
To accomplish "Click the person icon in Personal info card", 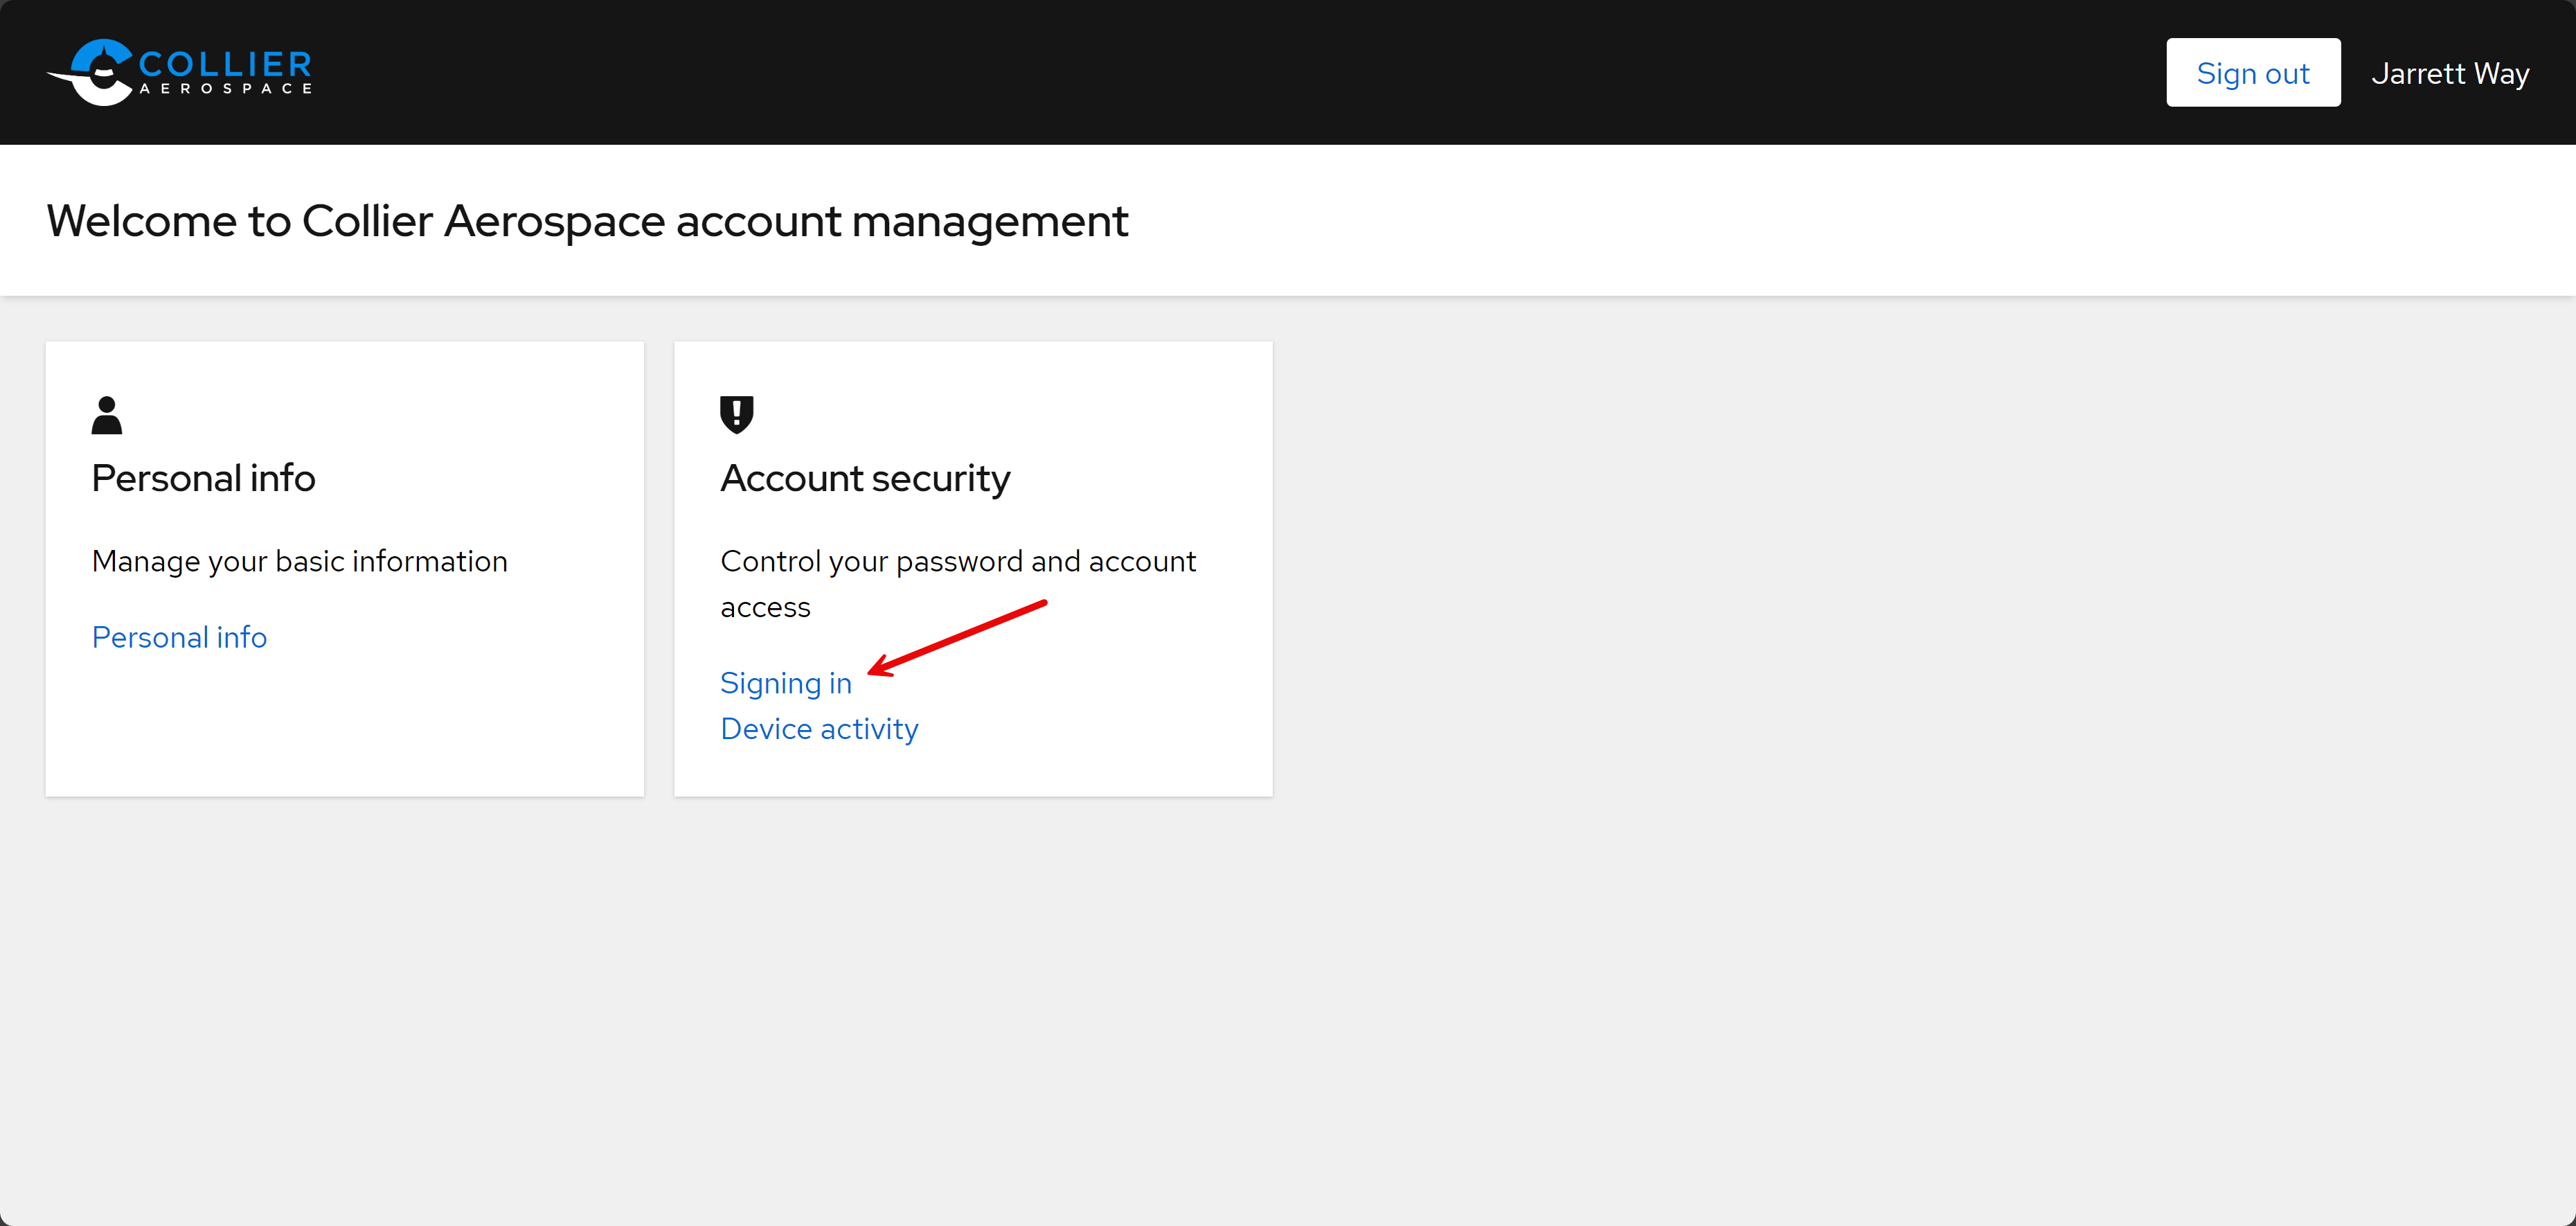I will (107, 415).
